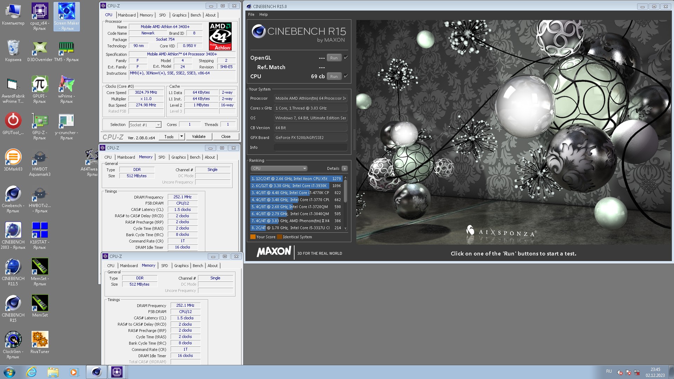This screenshot has width=674, height=379.
Task: Select the Screen Maker shortcut on desktop
Action: click(67, 16)
